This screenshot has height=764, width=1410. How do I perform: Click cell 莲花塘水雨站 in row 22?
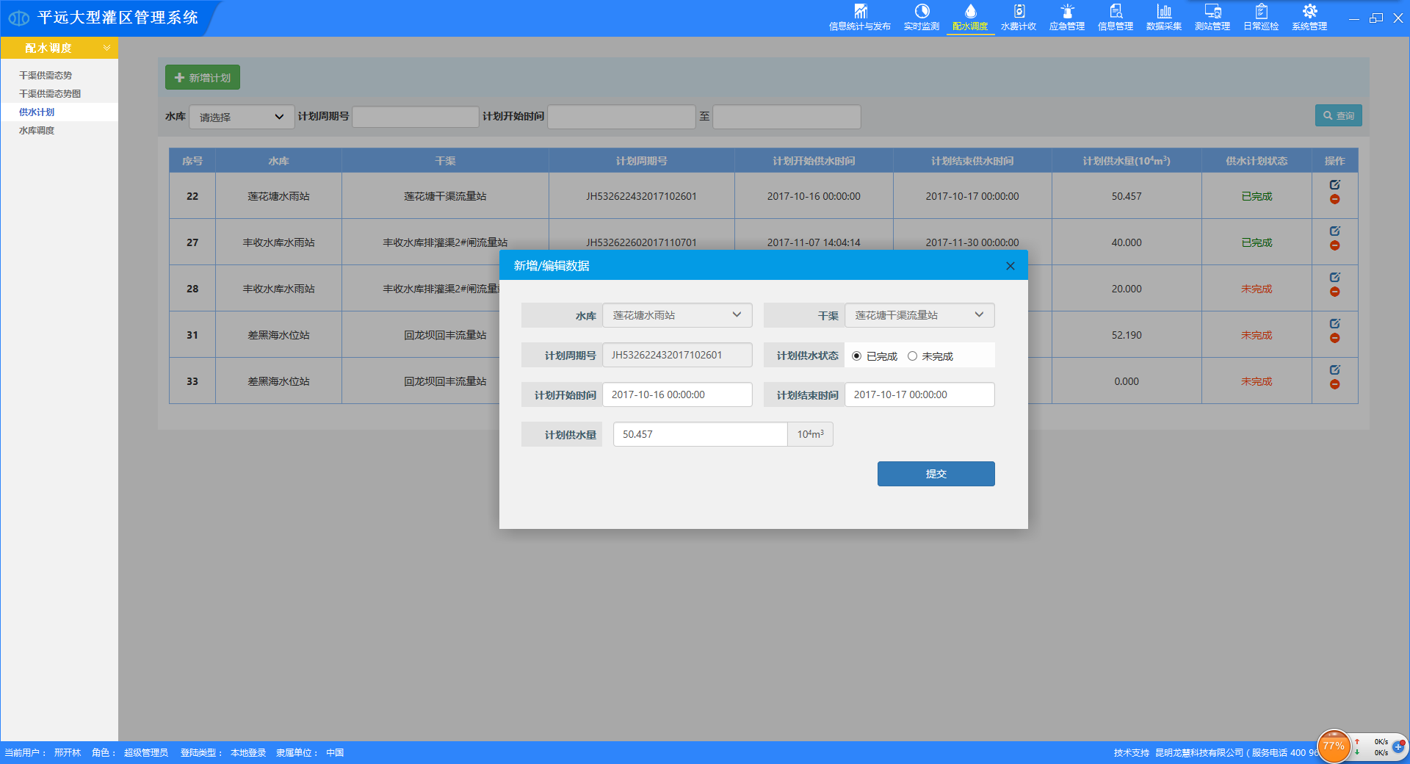click(x=278, y=196)
